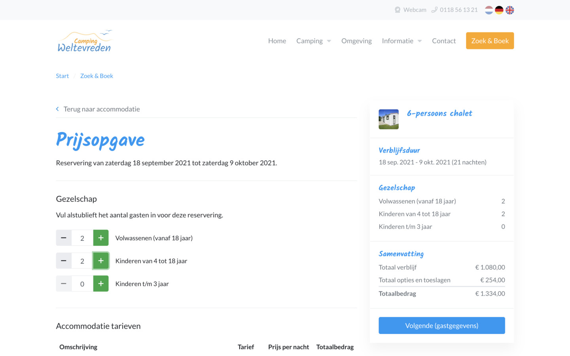Switch language with the German flag

point(499,10)
